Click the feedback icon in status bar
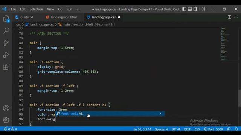The image size is (241, 135). pyautogui.click(x=229, y=129)
